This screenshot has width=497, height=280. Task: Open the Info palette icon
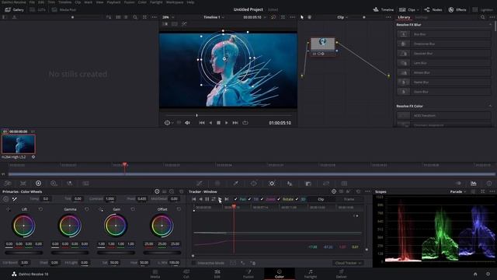click(x=489, y=184)
